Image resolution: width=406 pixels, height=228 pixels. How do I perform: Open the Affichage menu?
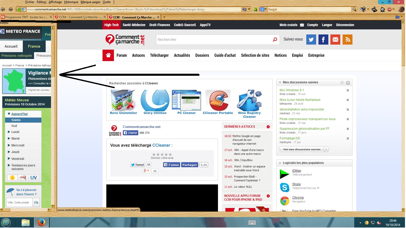[x=55, y=2]
